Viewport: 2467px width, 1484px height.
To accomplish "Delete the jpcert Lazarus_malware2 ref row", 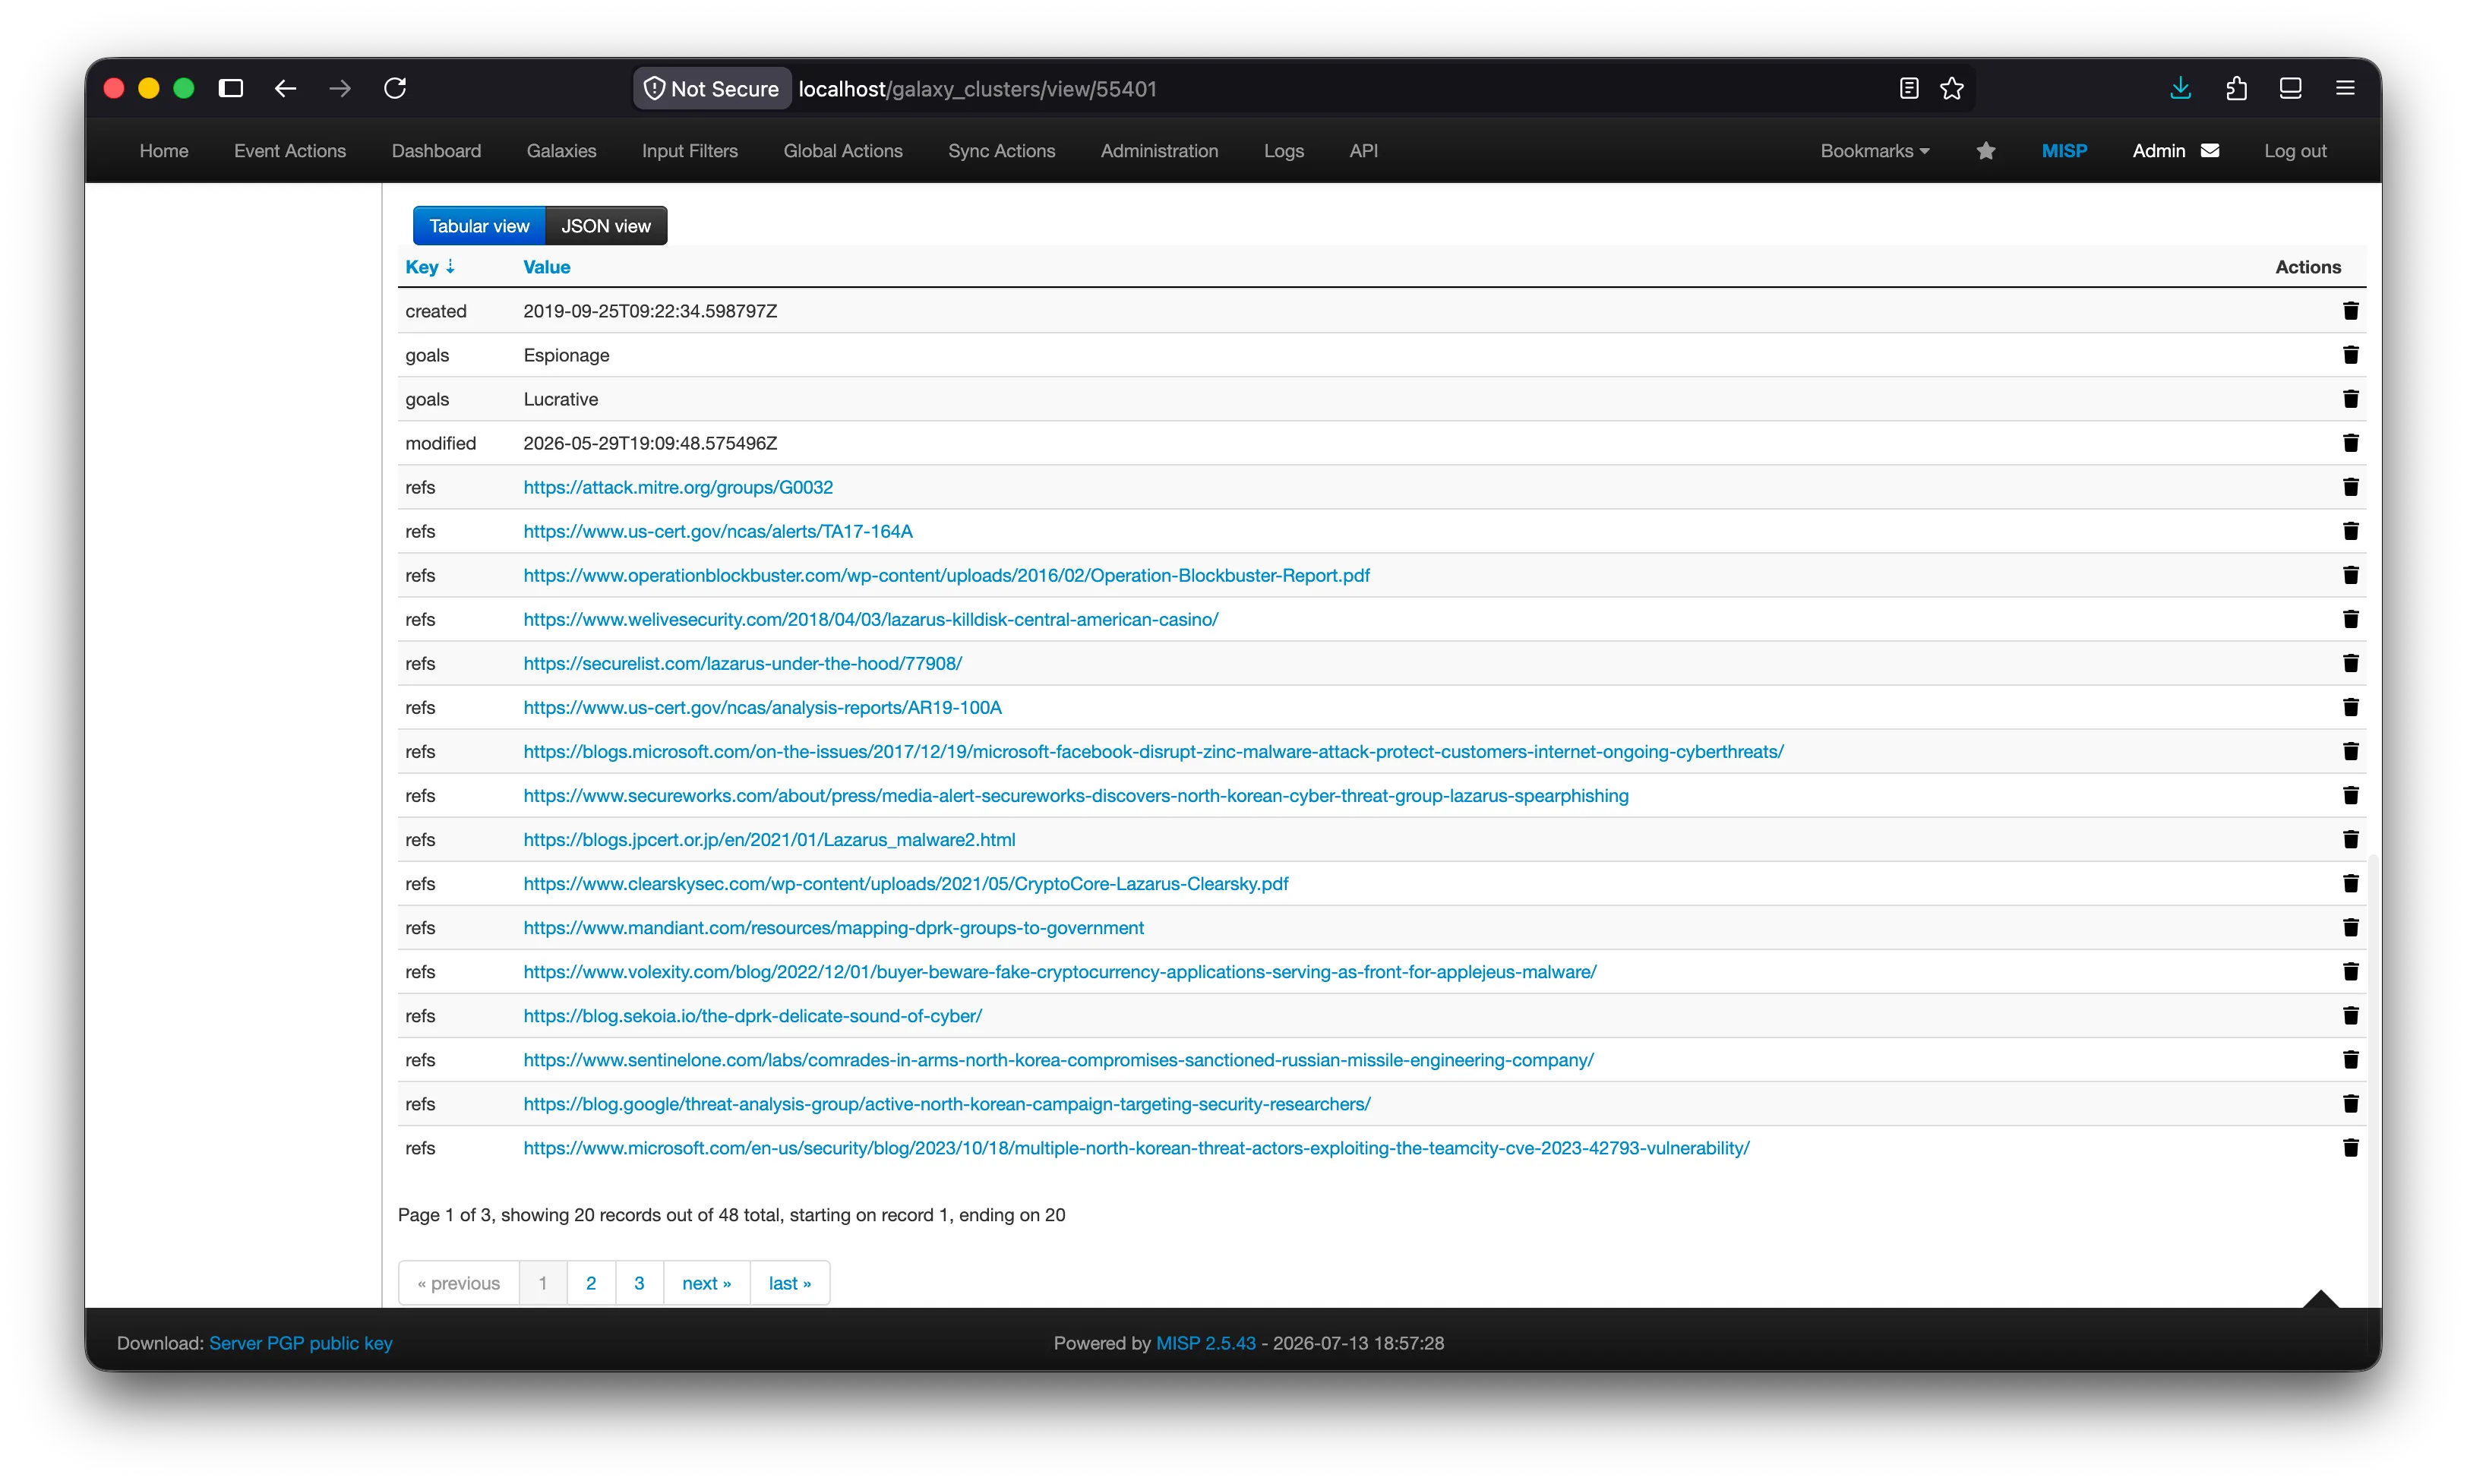I will point(2350,839).
